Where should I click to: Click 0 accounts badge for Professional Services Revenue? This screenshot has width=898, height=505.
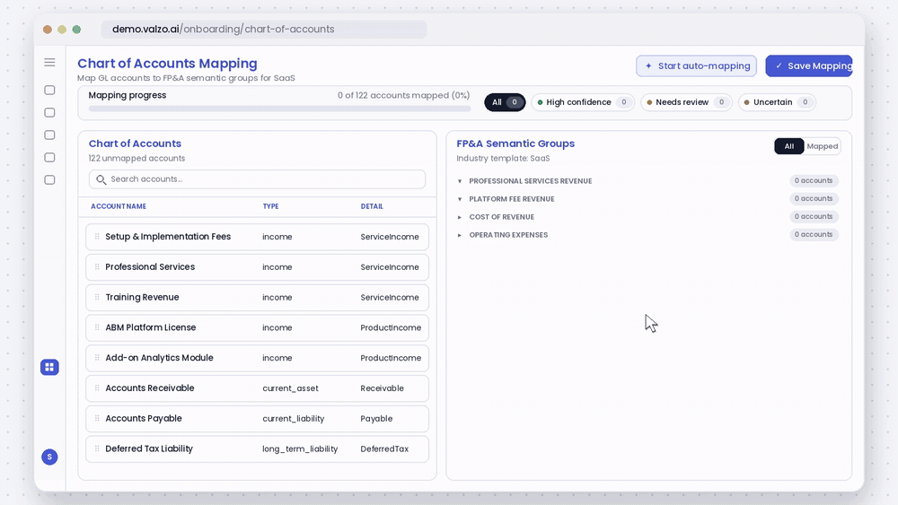[x=814, y=180]
